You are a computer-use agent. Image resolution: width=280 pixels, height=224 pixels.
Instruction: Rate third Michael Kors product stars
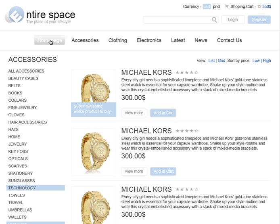pyautogui.click(x=187, y=189)
